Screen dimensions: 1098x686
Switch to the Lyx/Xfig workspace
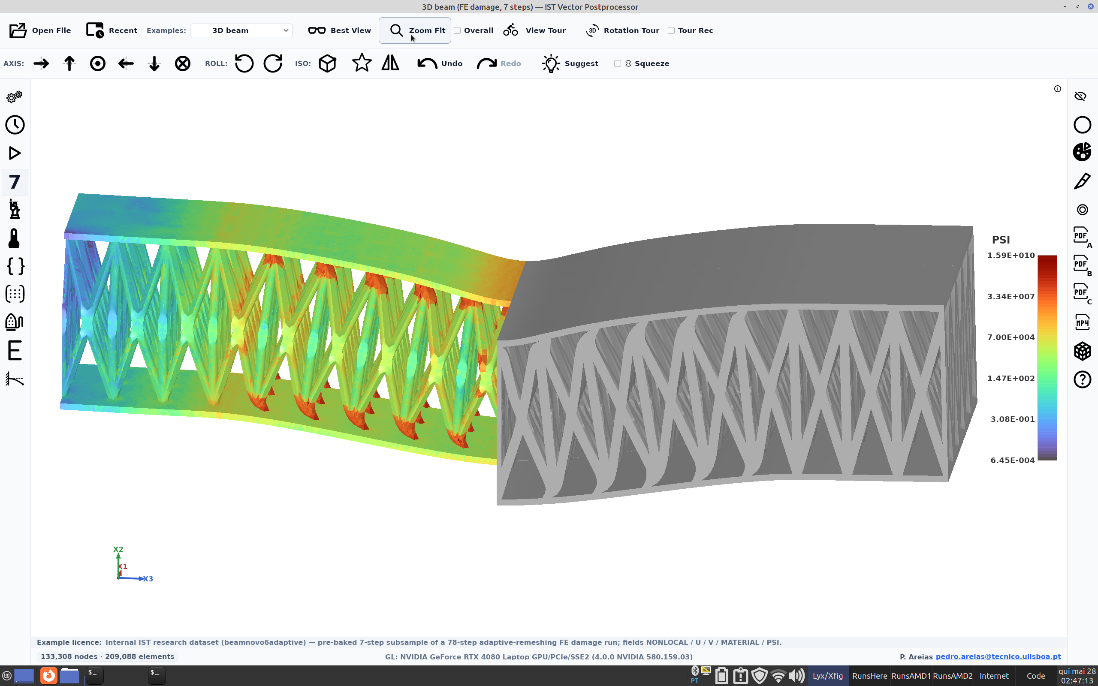828,676
